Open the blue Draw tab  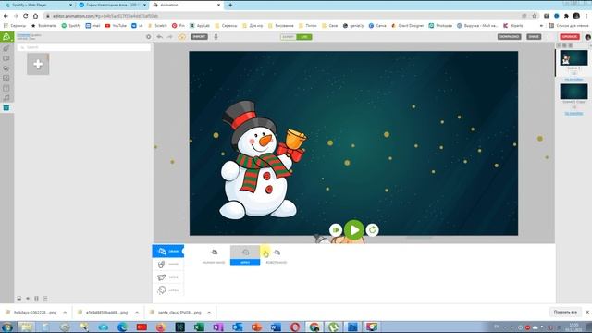[168, 251]
